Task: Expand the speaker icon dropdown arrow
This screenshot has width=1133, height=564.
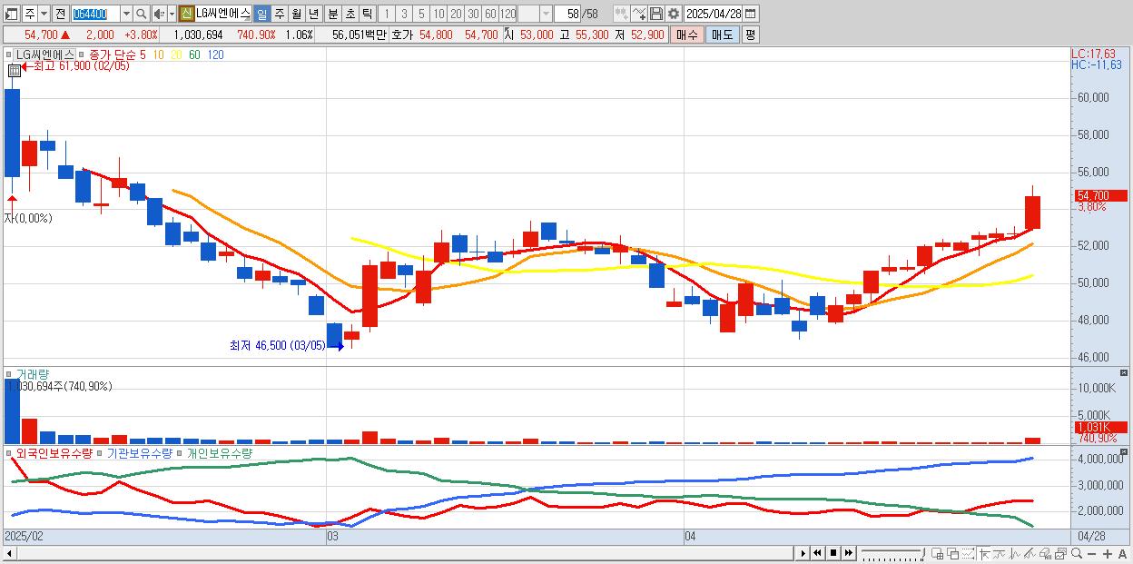Action: 172,14
